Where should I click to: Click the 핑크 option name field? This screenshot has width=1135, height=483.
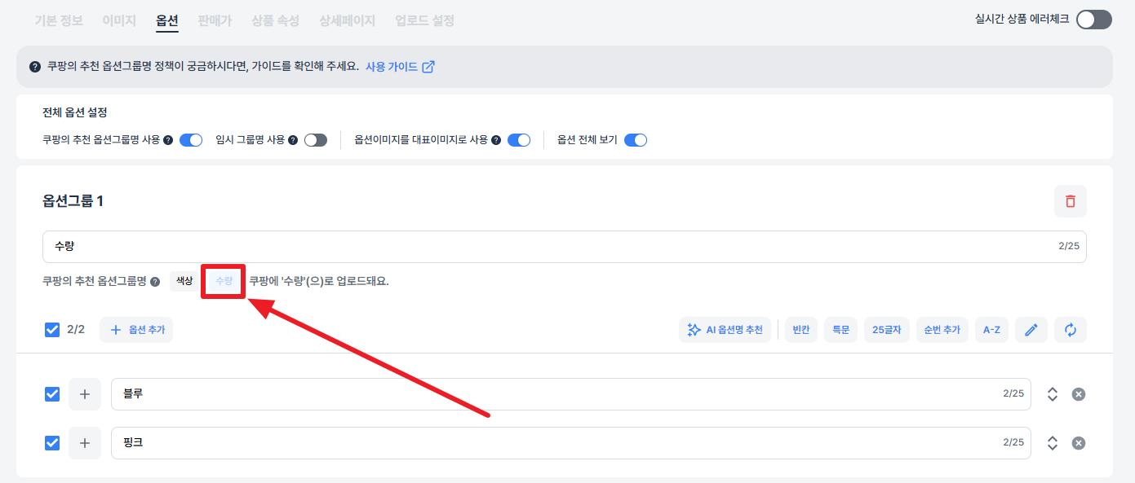[x=571, y=443]
